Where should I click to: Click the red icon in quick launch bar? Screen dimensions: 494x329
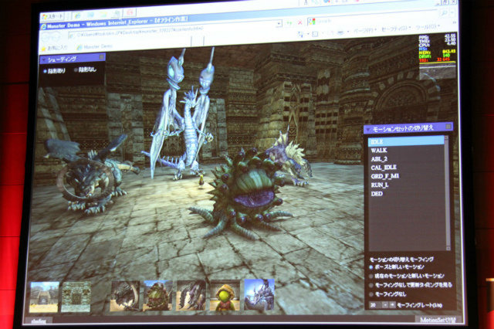point(130,12)
